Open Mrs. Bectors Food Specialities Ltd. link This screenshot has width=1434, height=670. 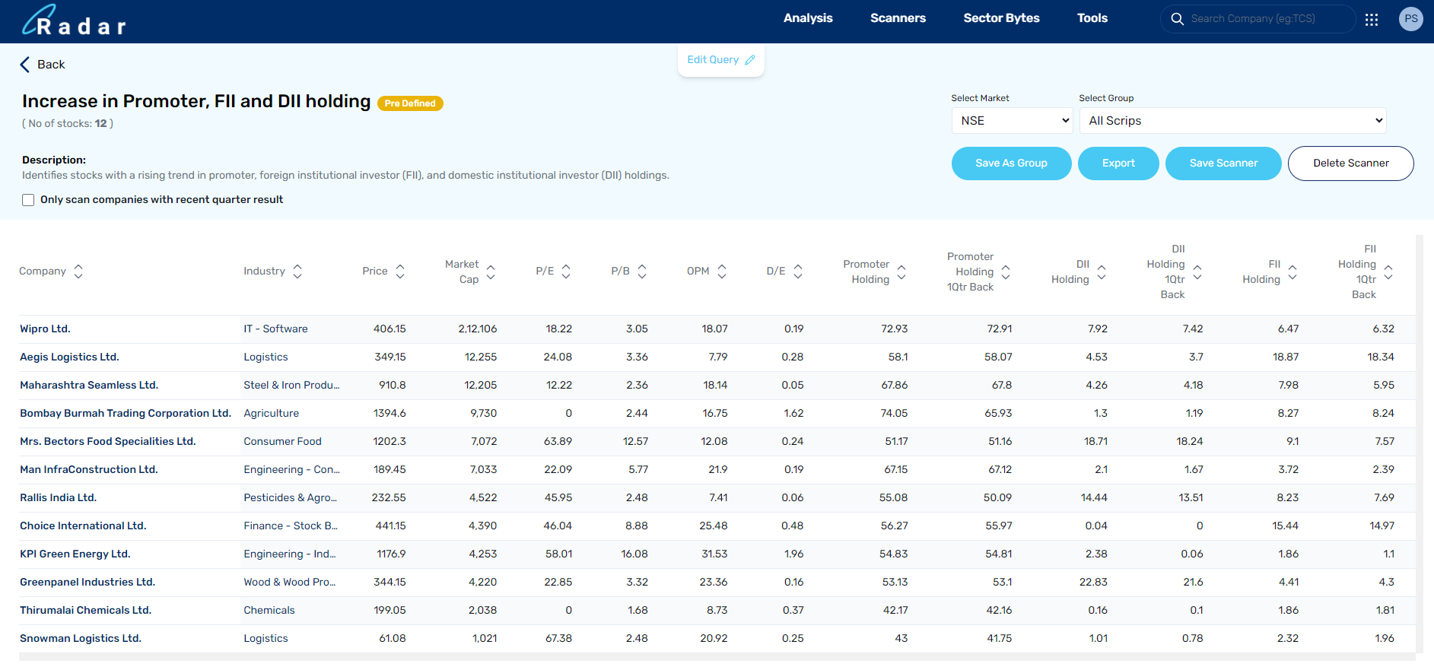tap(108, 442)
